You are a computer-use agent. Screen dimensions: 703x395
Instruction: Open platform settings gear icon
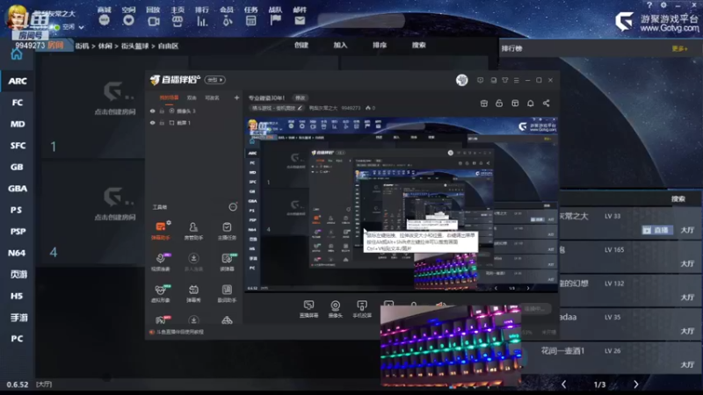(663, 5)
